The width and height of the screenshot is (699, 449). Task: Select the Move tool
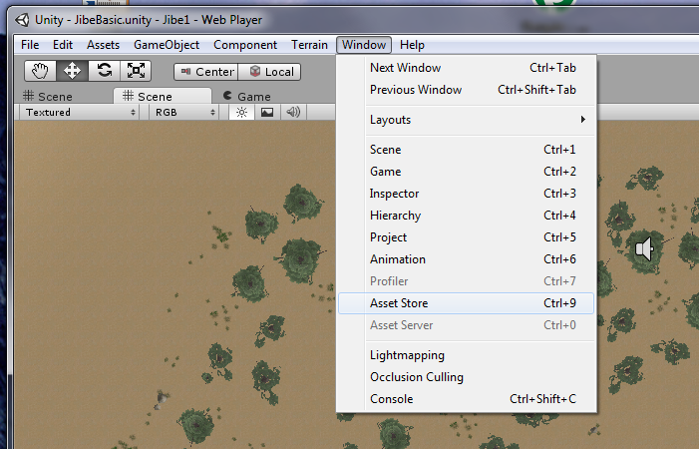[x=72, y=71]
